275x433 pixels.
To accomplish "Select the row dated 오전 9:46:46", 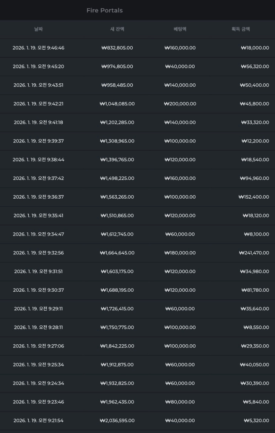I will coord(38,48).
